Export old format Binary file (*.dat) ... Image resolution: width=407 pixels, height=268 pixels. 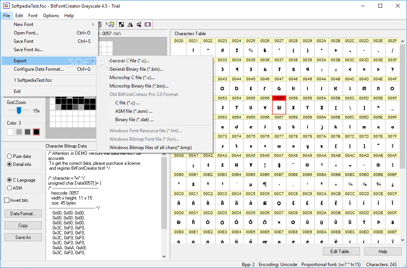pyautogui.click(x=154, y=120)
